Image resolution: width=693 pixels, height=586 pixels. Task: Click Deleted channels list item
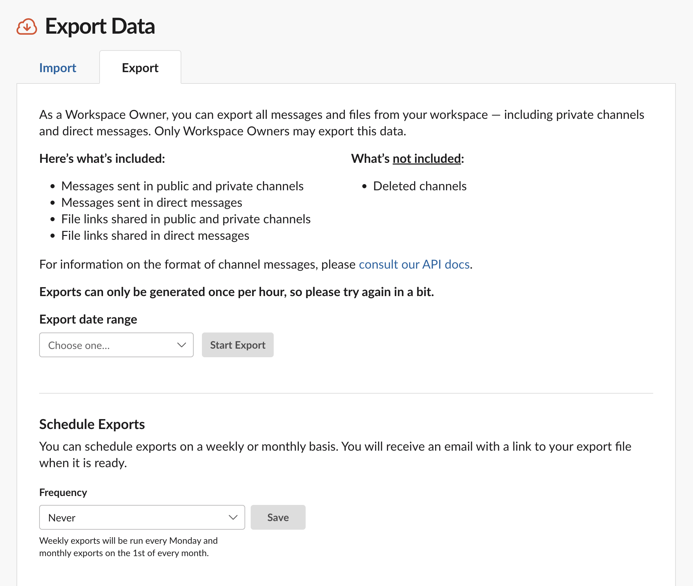420,186
